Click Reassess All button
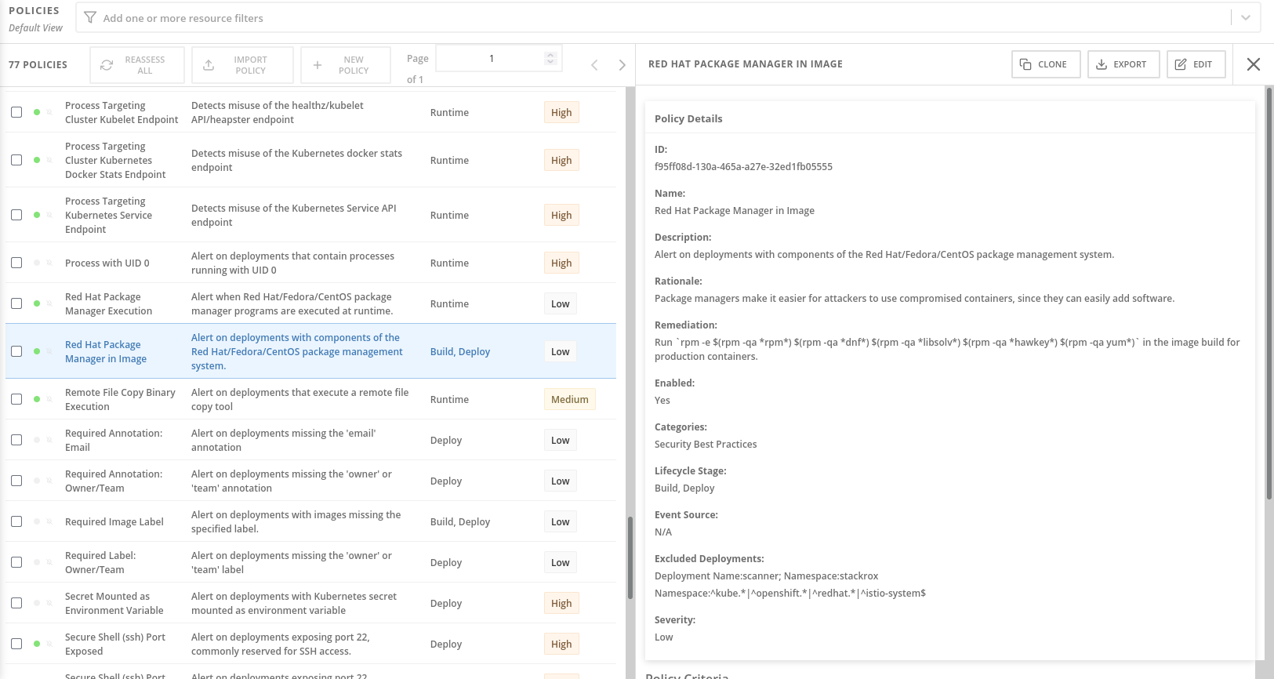Image resolution: width=1274 pixels, height=679 pixels. coord(137,65)
